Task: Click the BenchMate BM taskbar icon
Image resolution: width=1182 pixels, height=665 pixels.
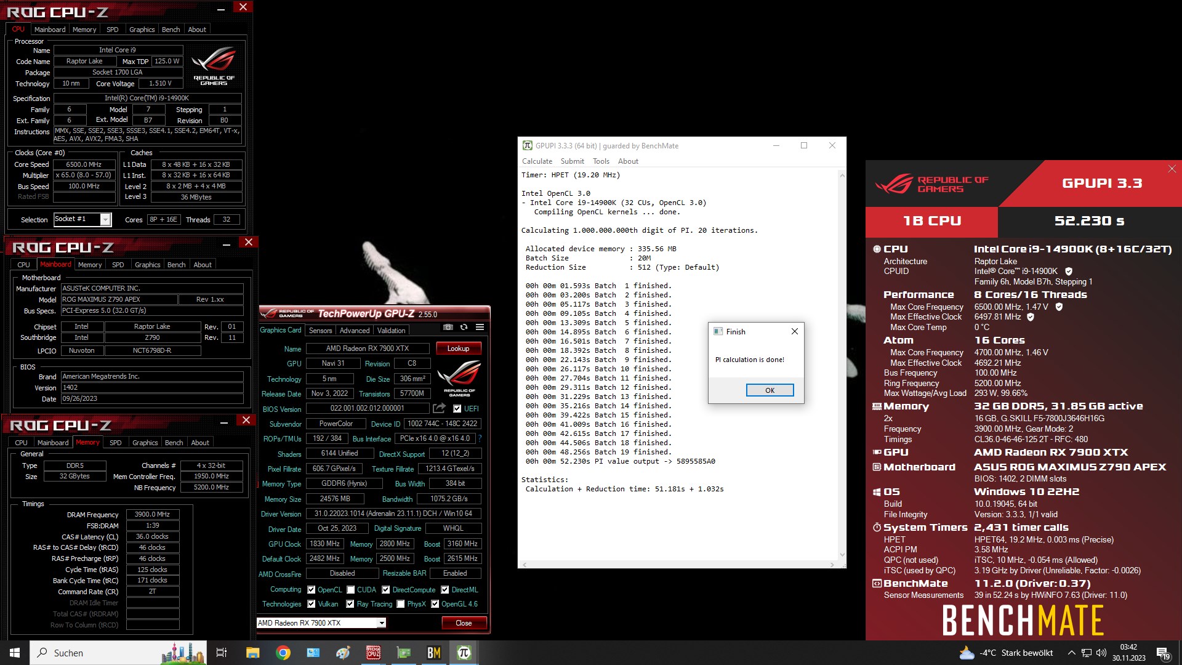Action: [434, 653]
